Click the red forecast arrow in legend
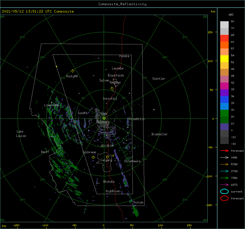 click(224, 151)
